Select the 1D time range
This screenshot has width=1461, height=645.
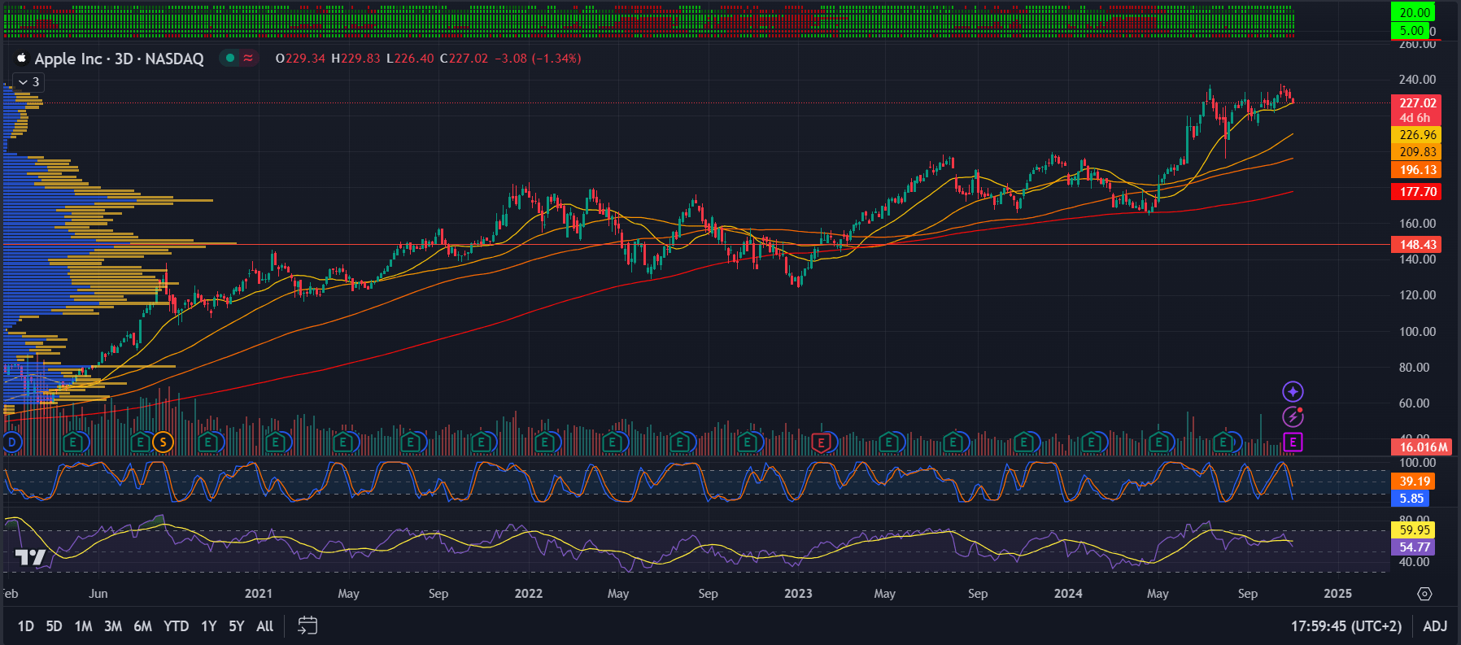26,626
